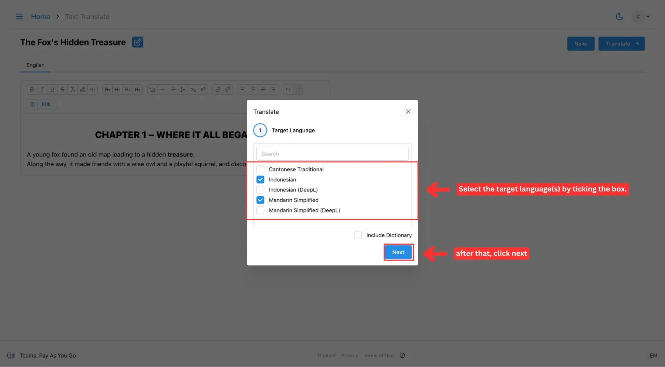
Task: Insert inline code with the code icon
Action: 93,89
